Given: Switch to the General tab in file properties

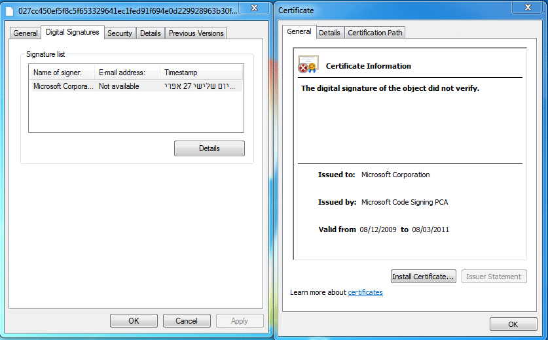Looking at the screenshot, I should tap(25, 33).
